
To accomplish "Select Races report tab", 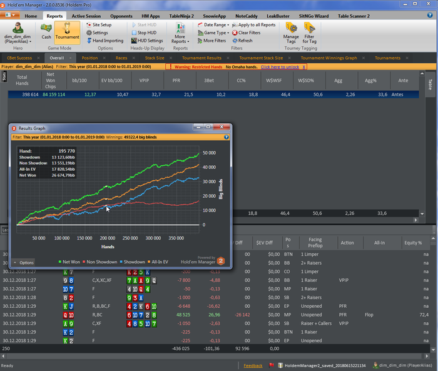I will (x=121, y=58).
